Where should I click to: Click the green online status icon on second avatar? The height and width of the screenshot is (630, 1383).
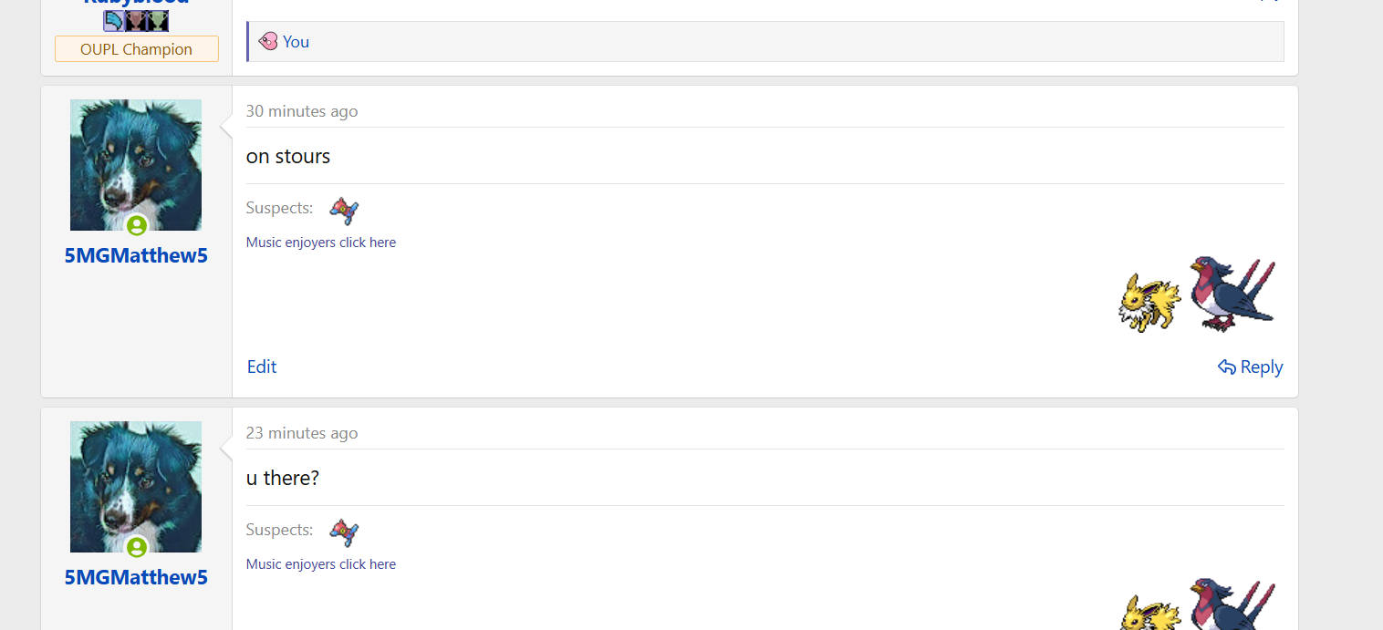pyautogui.click(x=137, y=547)
